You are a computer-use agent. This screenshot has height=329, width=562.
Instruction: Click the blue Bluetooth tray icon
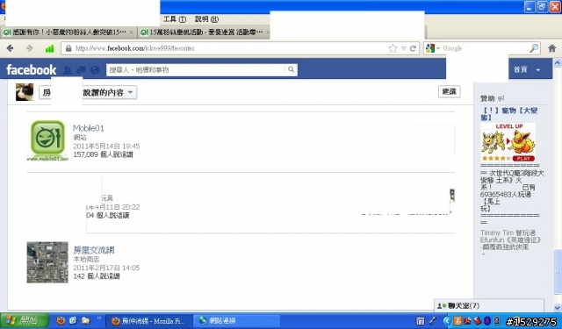click(486, 321)
